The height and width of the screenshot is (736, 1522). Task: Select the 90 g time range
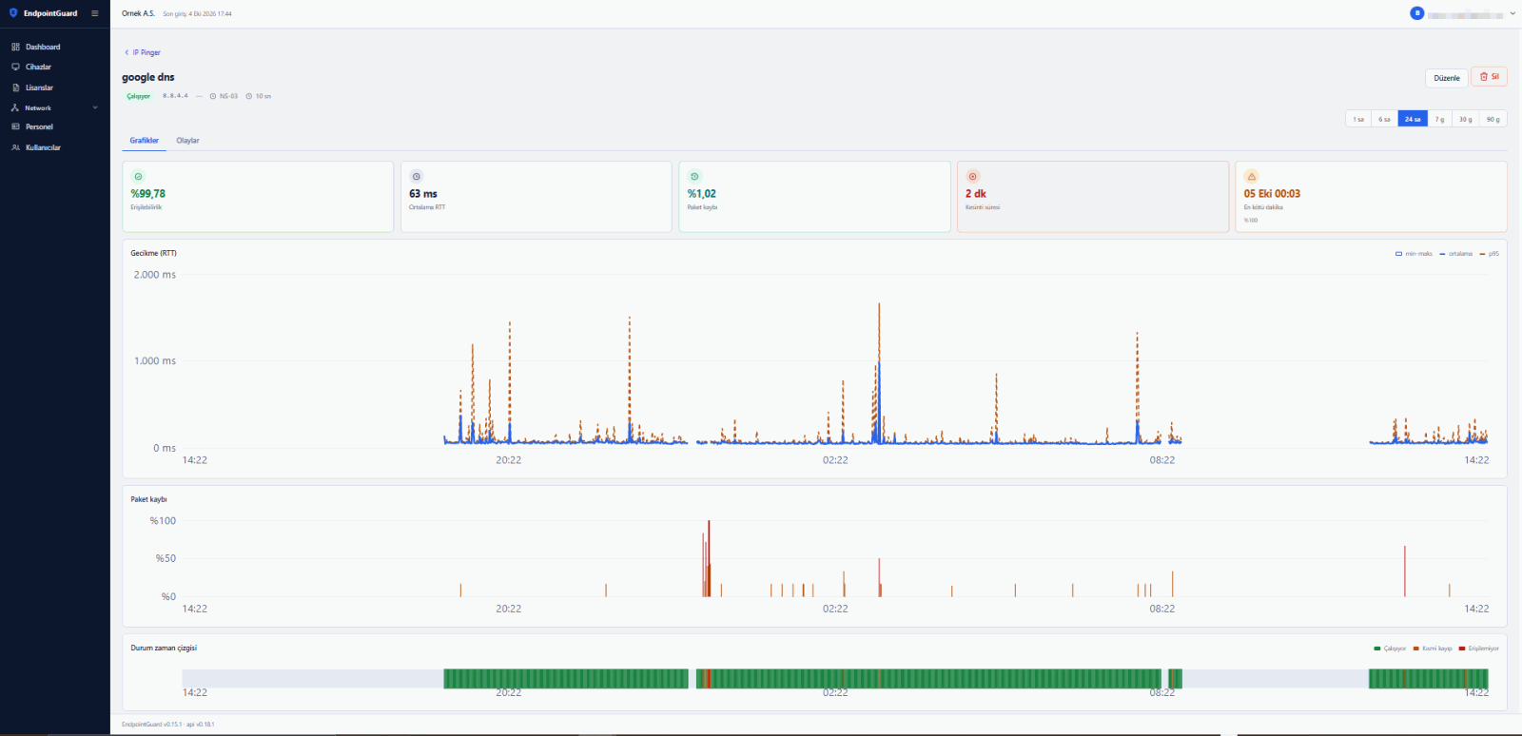[1493, 120]
